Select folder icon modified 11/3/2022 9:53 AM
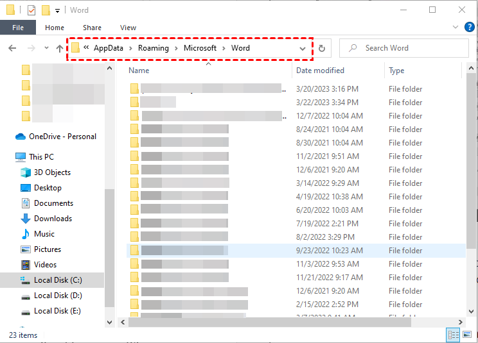 tap(134, 264)
